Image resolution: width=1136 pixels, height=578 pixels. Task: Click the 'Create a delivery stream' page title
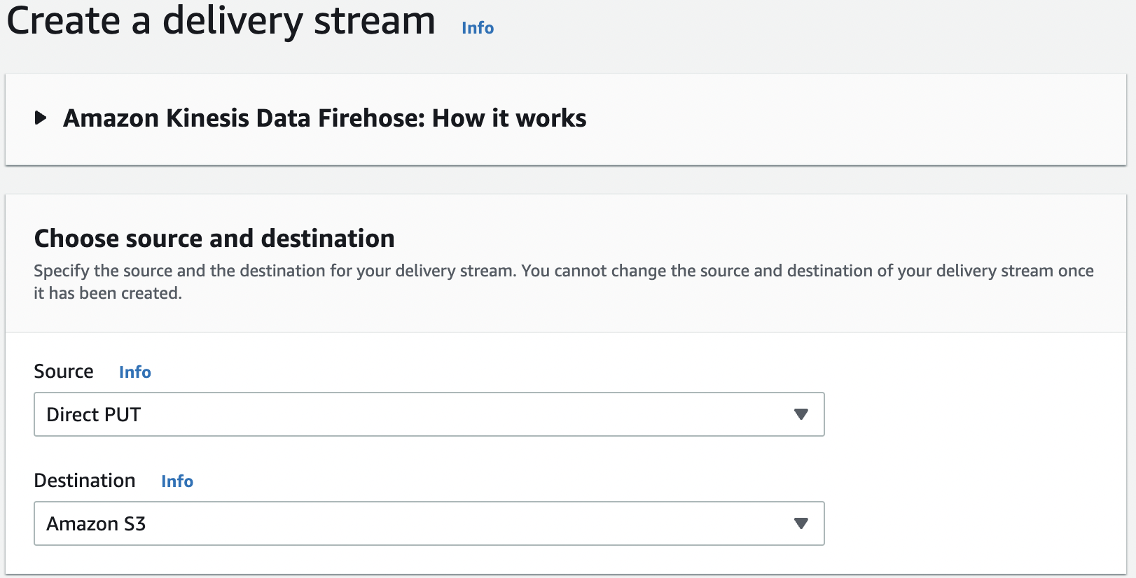click(x=221, y=21)
